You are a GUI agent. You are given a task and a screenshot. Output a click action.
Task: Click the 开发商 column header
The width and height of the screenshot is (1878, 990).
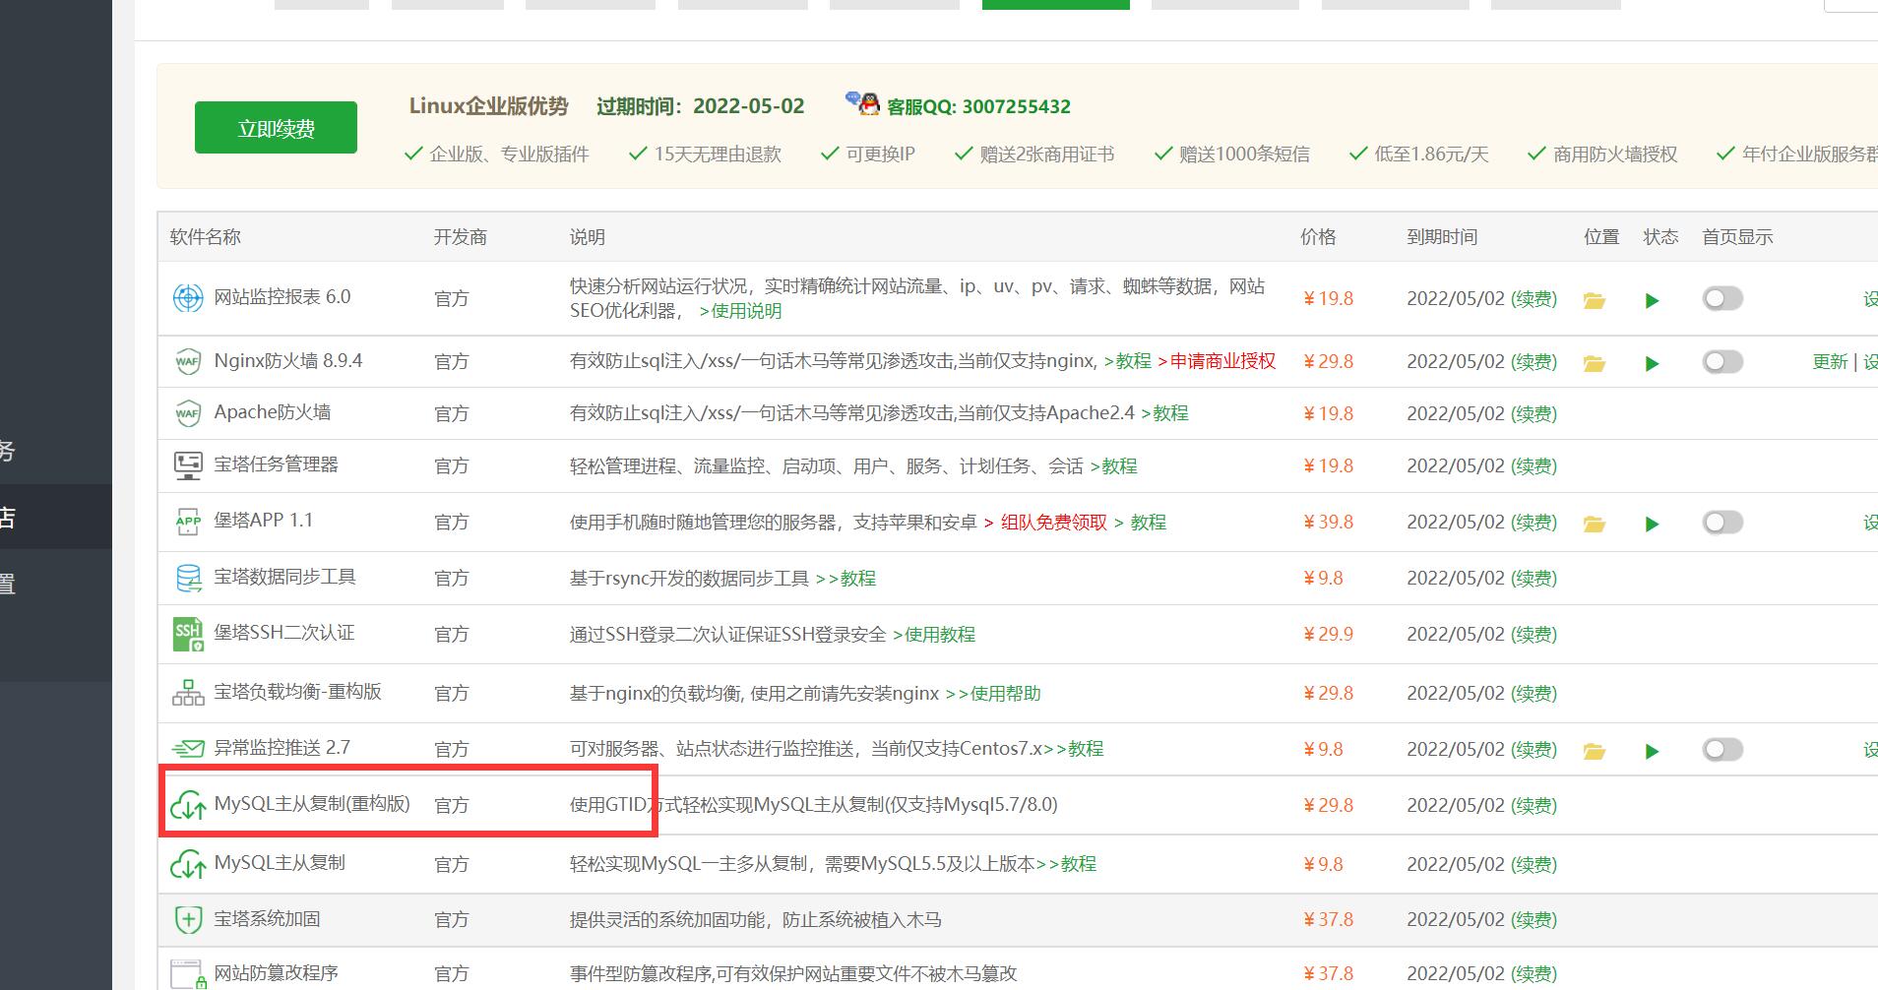460,236
